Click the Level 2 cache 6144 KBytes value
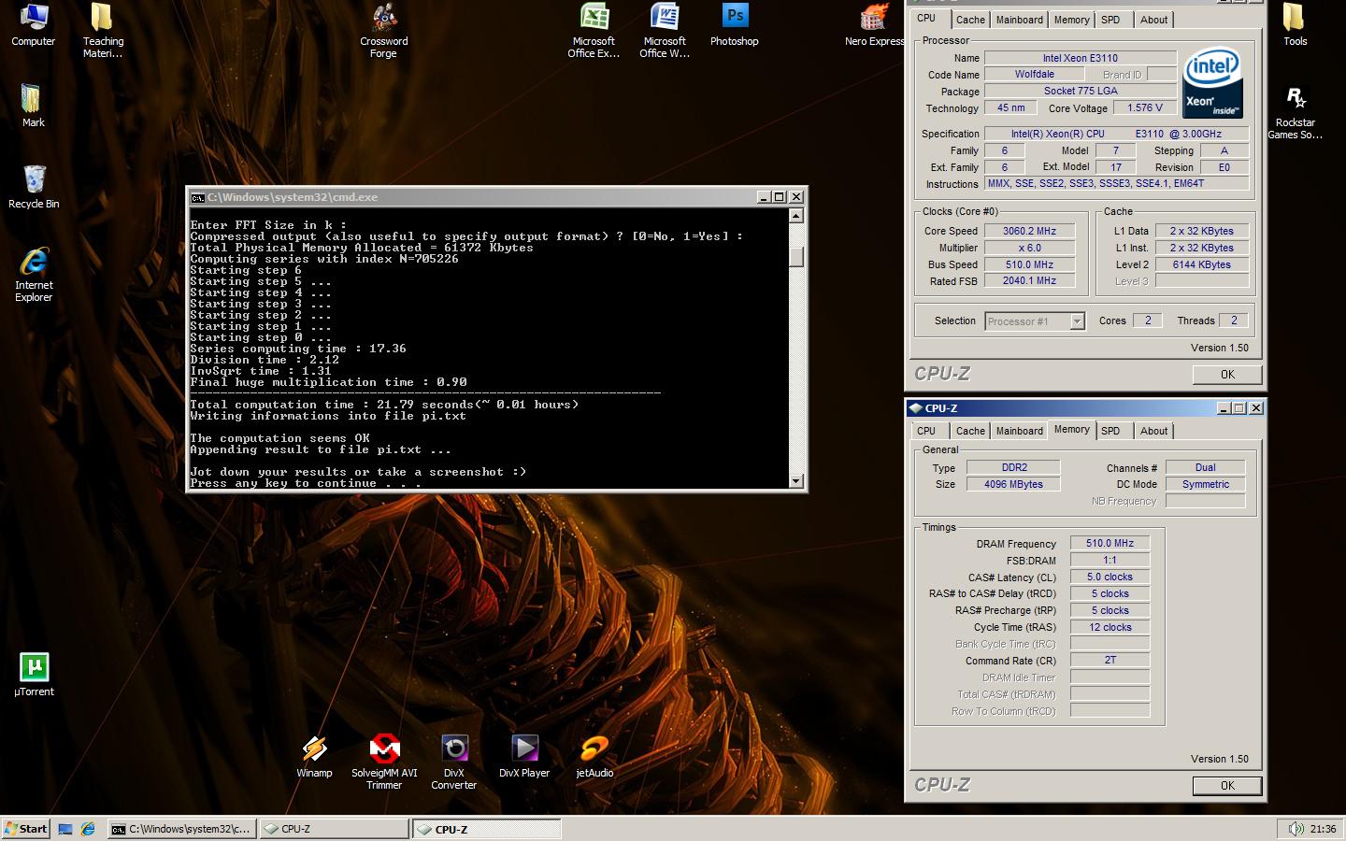The height and width of the screenshot is (841, 1346). coord(1201,264)
